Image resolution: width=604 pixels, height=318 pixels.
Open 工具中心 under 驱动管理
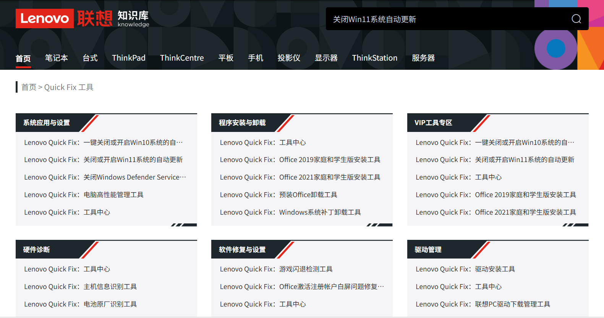pos(459,287)
